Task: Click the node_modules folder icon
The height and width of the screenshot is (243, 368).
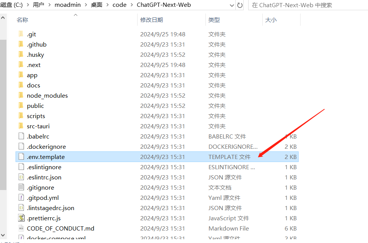Action: (21, 95)
